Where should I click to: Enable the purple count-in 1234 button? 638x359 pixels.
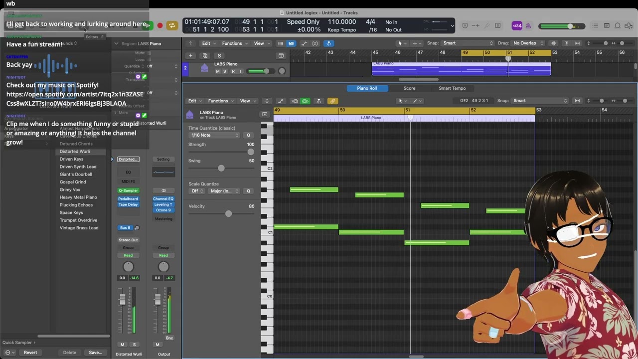coord(517,26)
